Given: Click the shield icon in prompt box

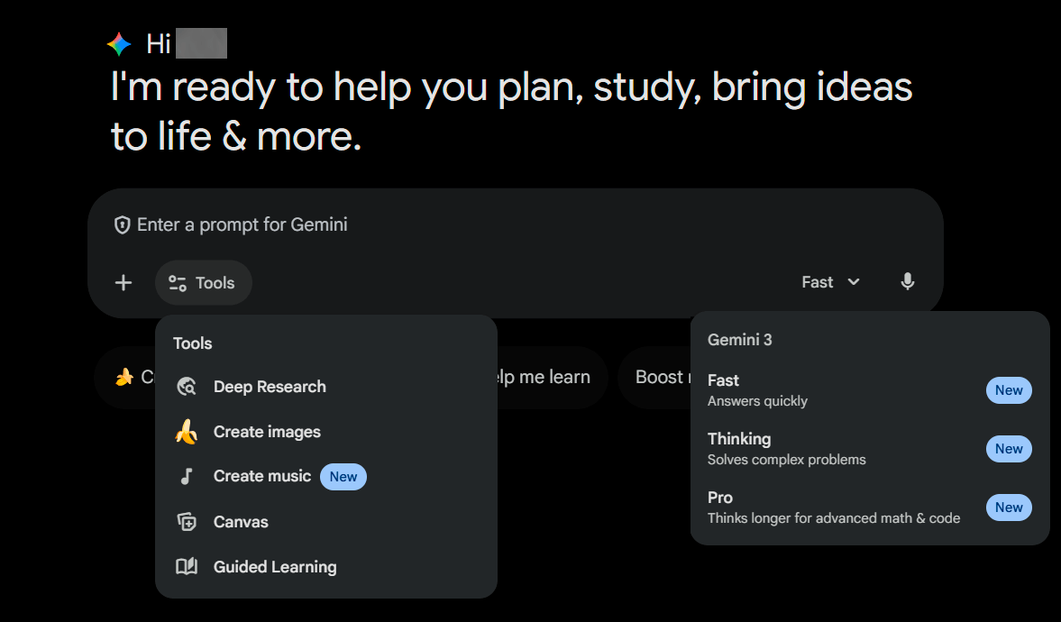Looking at the screenshot, I should [x=123, y=225].
